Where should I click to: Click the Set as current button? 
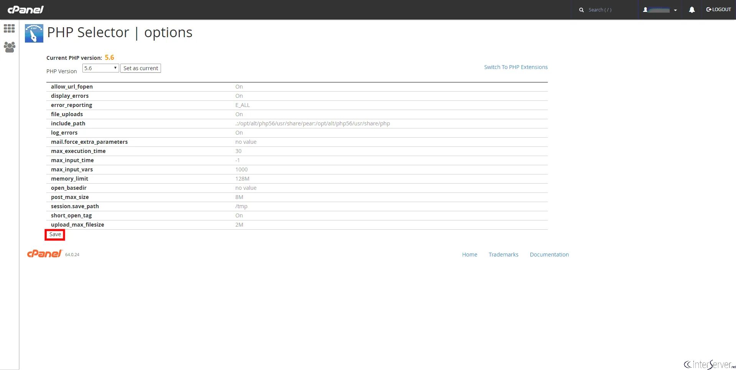[141, 68]
